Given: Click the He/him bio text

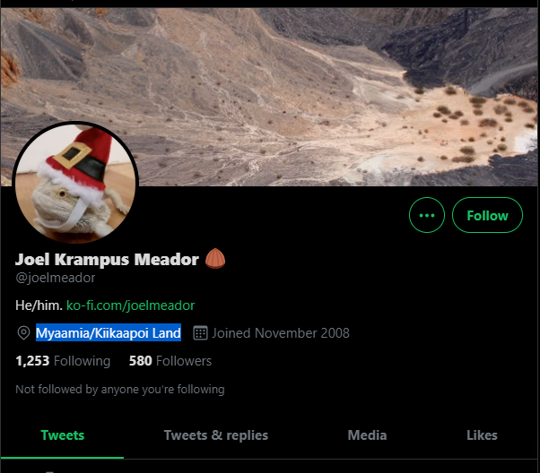Looking at the screenshot, I should (39, 305).
